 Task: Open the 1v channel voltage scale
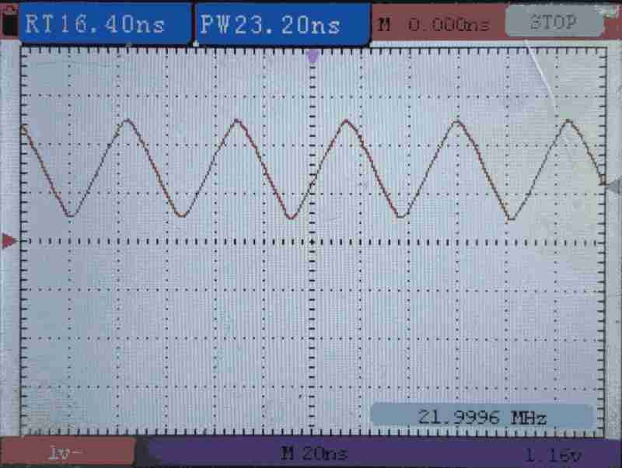(x=67, y=453)
